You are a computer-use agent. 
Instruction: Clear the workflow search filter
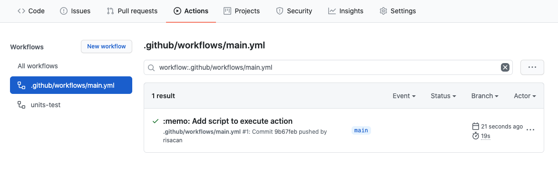(x=505, y=67)
